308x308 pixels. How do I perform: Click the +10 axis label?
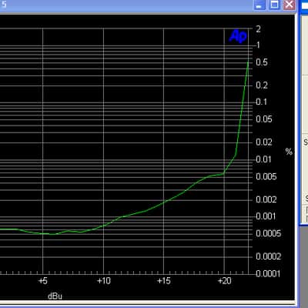tap(104, 281)
